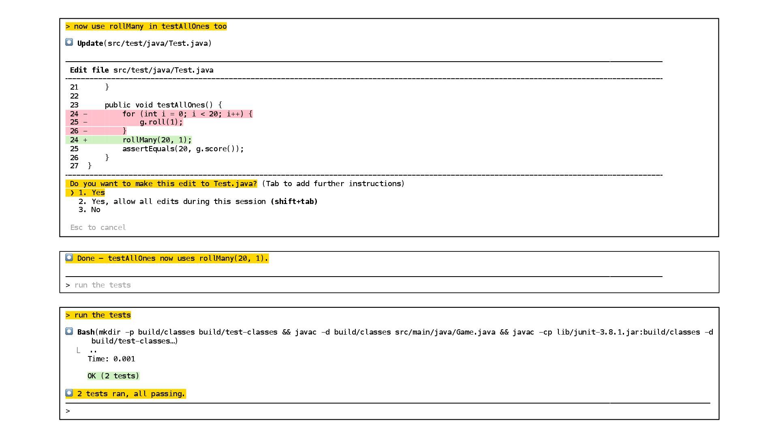Click the minus marker on removed line 24
Image resolution: width=778 pixels, height=438 pixels.
85,114
